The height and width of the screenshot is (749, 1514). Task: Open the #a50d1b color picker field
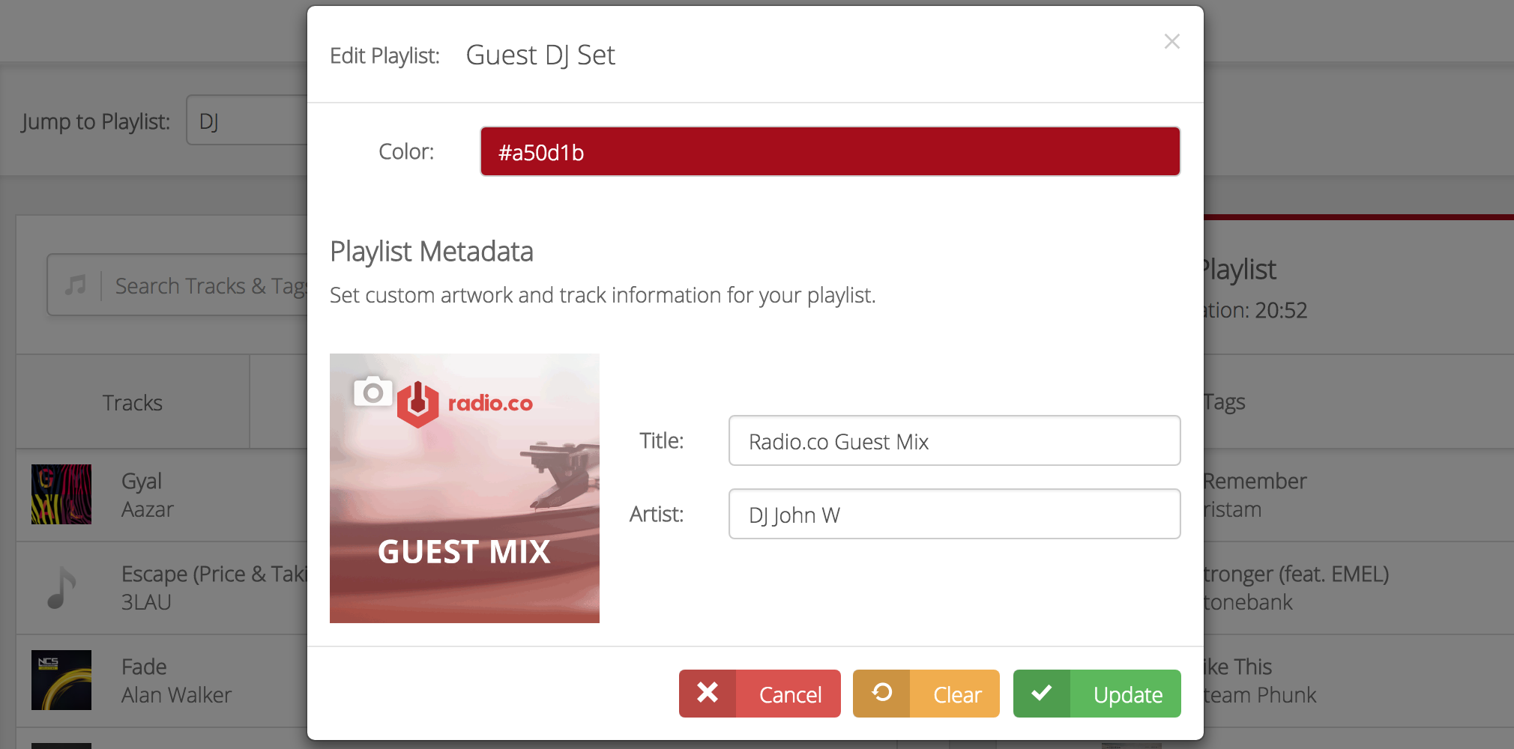pyautogui.click(x=830, y=152)
